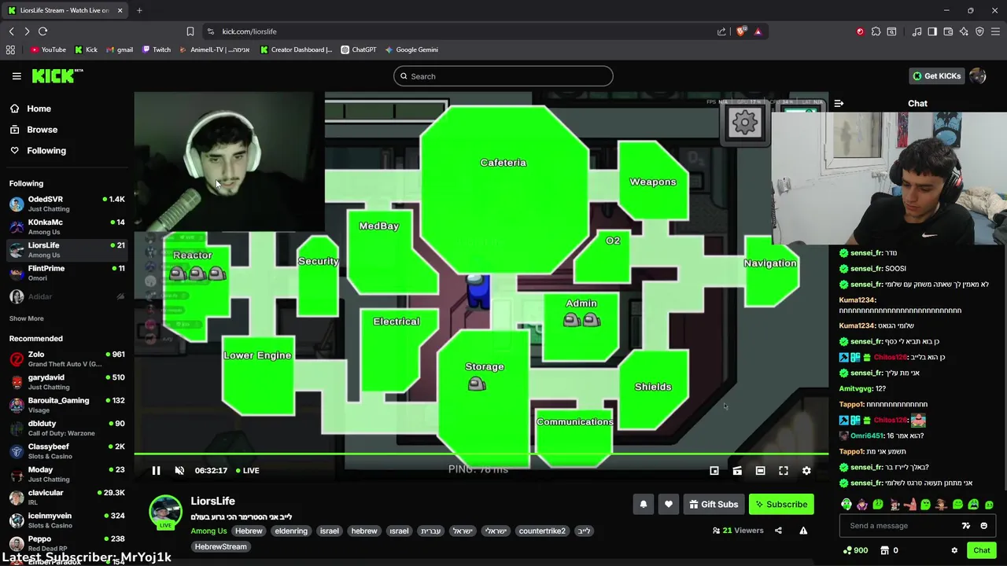Reload the browser page

tap(42, 31)
